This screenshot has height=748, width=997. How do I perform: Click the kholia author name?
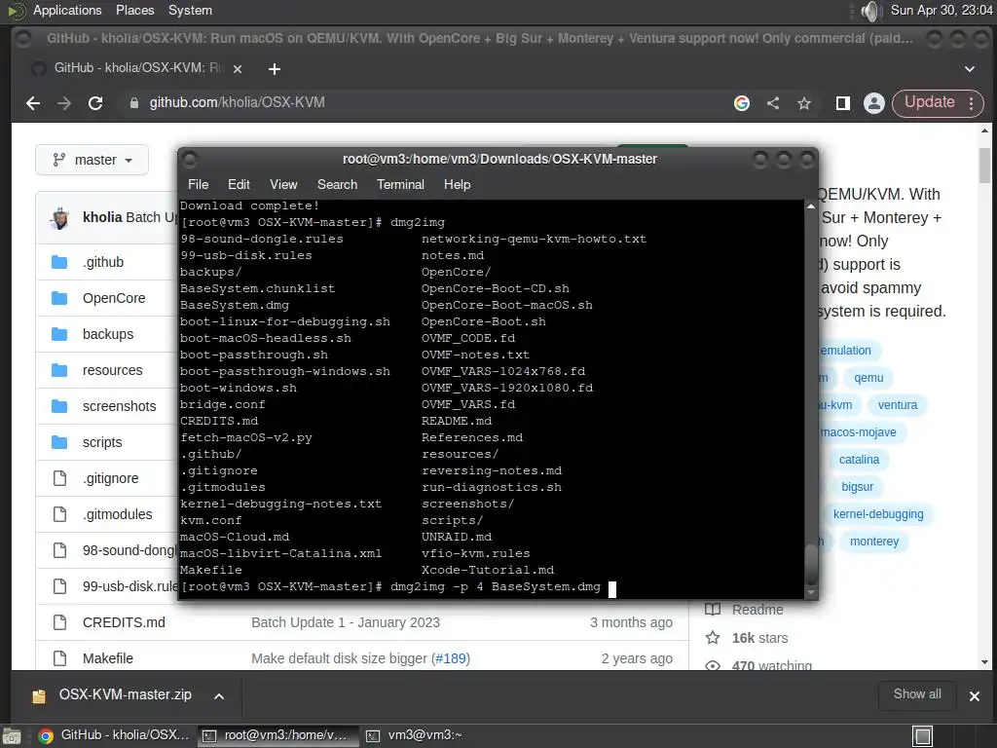[x=102, y=217]
